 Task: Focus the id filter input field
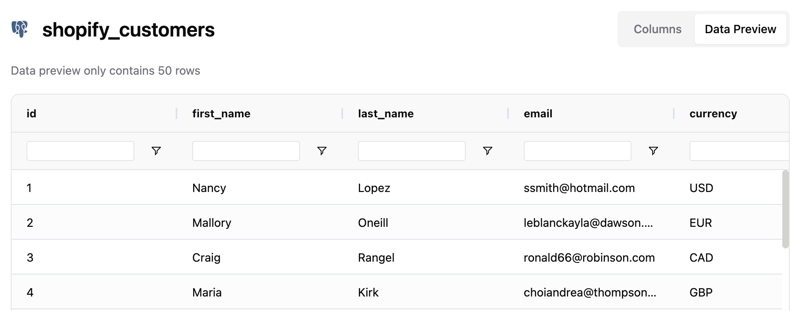80,151
